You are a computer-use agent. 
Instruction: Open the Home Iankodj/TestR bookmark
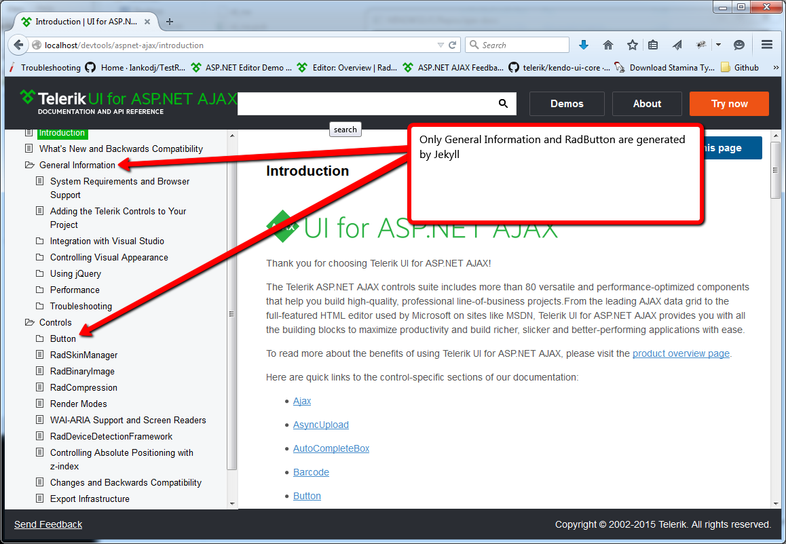point(135,68)
